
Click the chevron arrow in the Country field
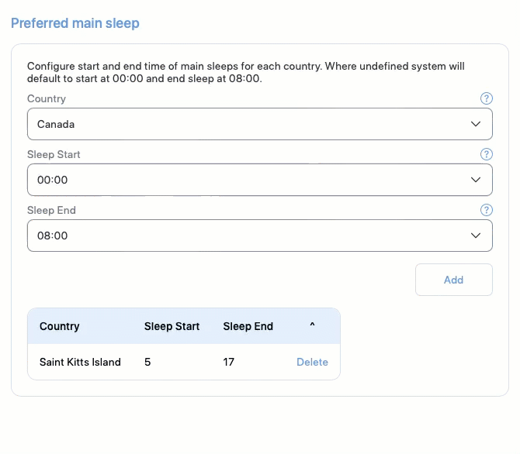pyautogui.click(x=476, y=124)
